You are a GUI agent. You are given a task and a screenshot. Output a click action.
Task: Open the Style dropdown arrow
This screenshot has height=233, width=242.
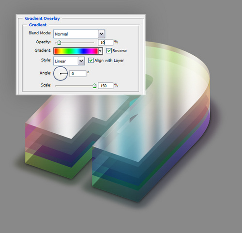[81, 61]
